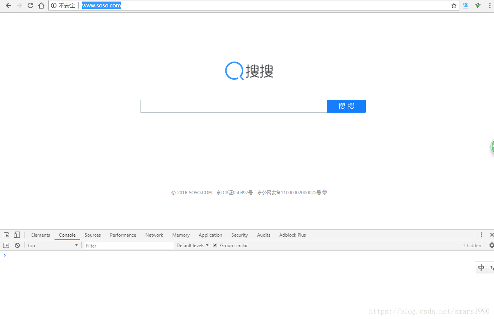Open the Audits tab
This screenshot has width=494, height=319.
264,235
